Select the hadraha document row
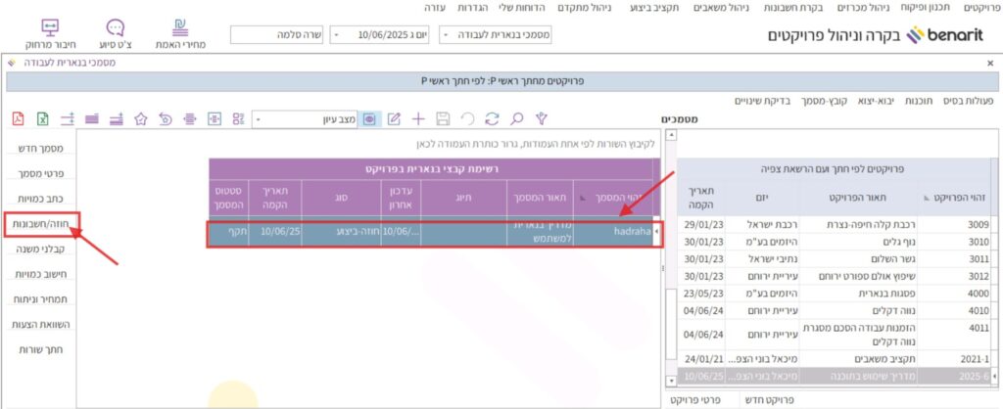 [431, 233]
